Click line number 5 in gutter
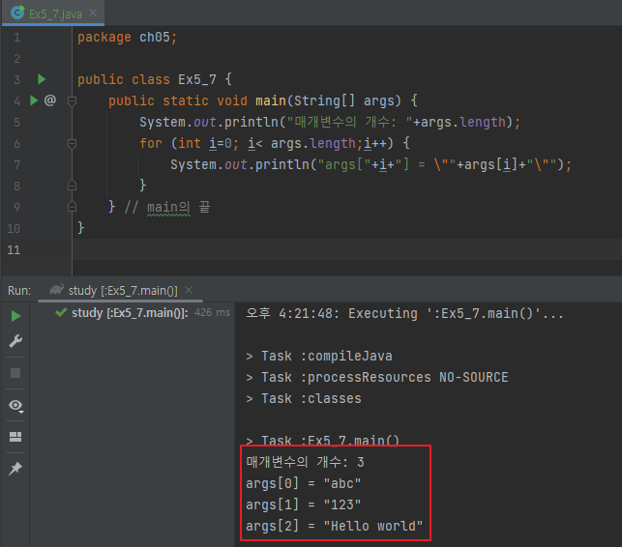Screen dimensions: 622x547 pos(16,122)
